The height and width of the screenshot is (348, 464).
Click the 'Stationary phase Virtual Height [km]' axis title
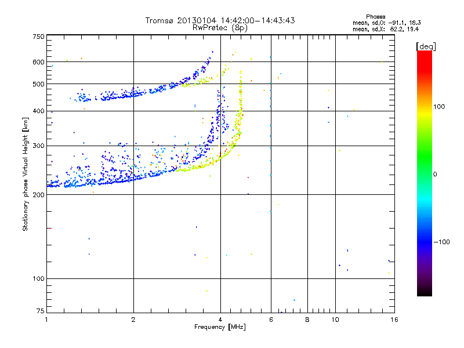click(25, 175)
